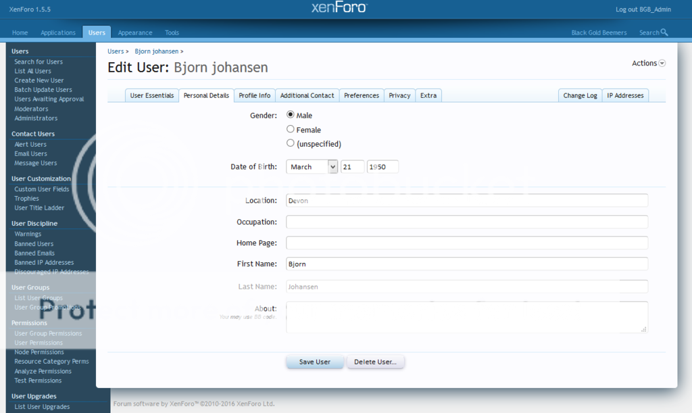Switch to the IP Addresses tab
The height and width of the screenshot is (413, 692).
click(625, 96)
